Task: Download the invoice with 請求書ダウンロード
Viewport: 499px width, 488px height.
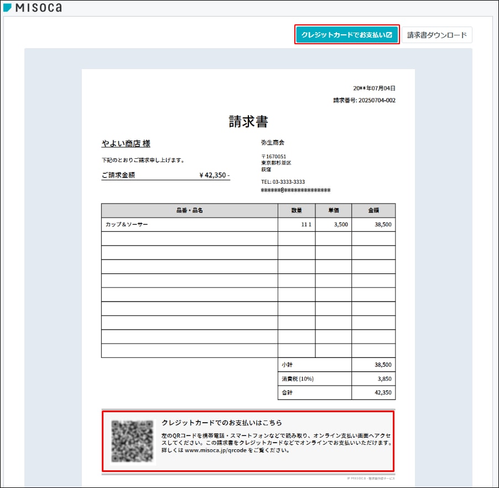Action: (436, 35)
